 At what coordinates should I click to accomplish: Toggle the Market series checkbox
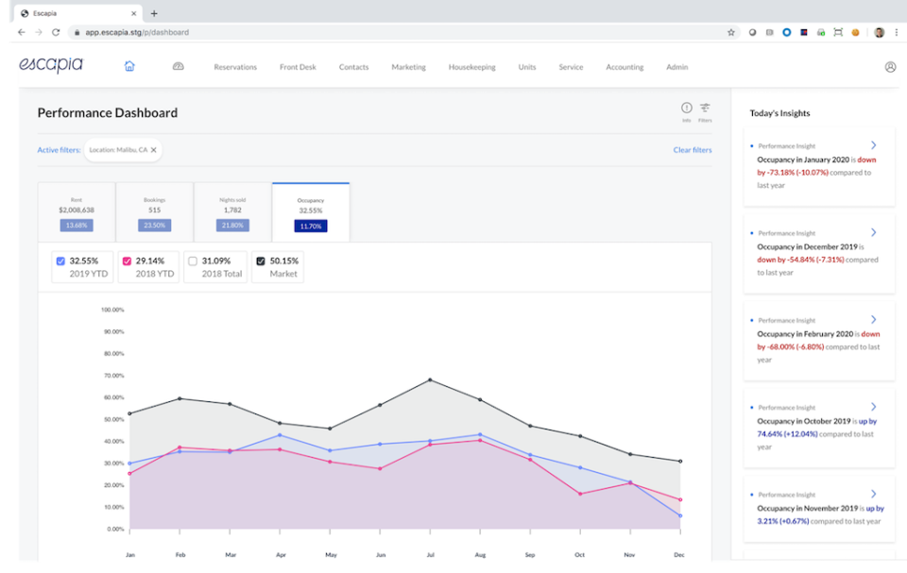[261, 261]
